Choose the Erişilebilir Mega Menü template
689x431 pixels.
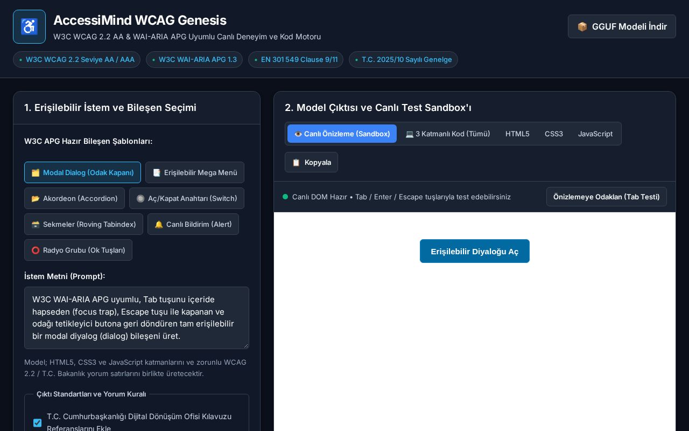tap(195, 172)
